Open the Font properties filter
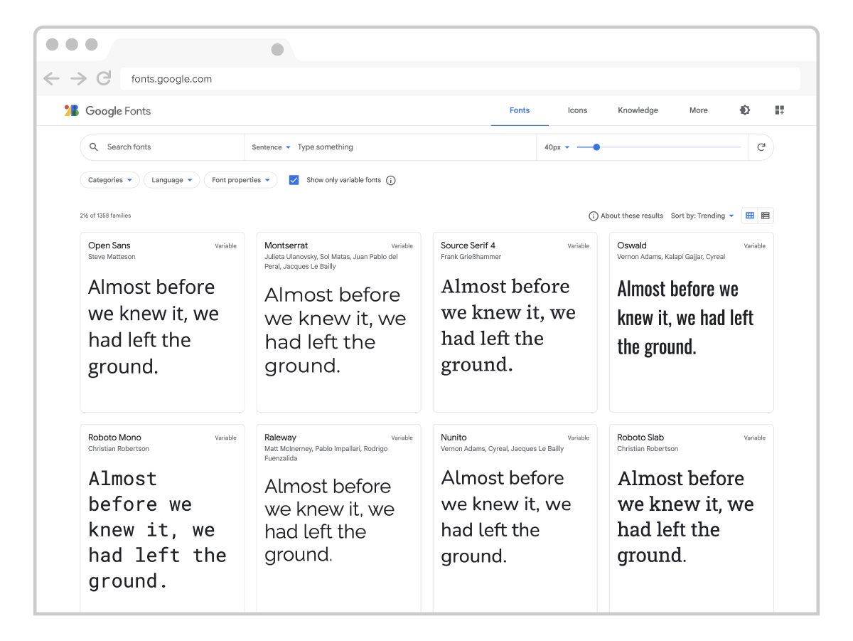 tap(240, 180)
